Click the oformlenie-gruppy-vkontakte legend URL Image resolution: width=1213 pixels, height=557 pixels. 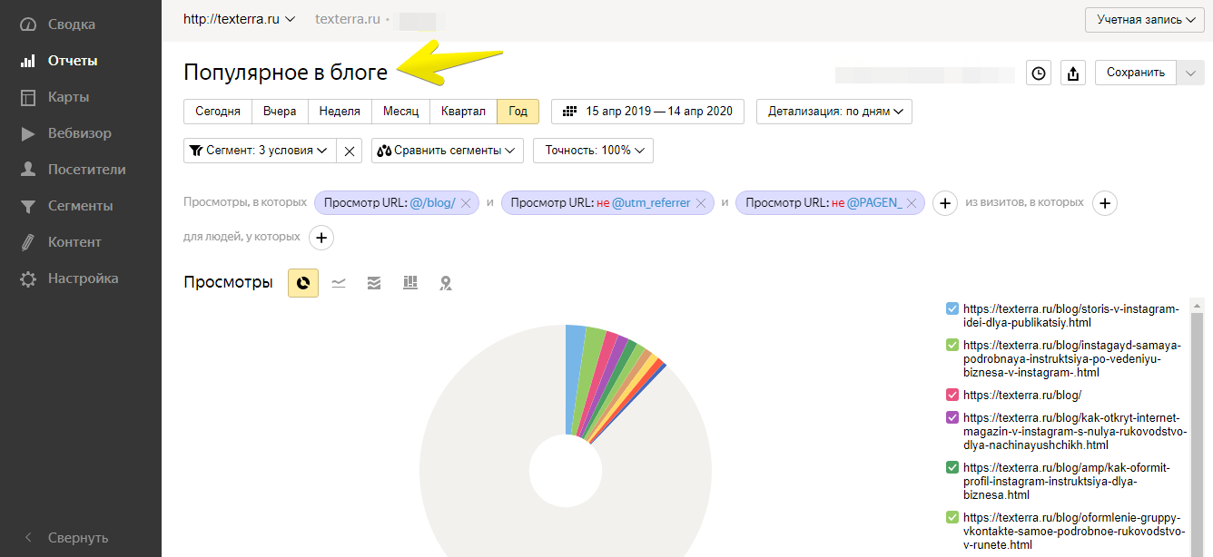click(x=1075, y=531)
